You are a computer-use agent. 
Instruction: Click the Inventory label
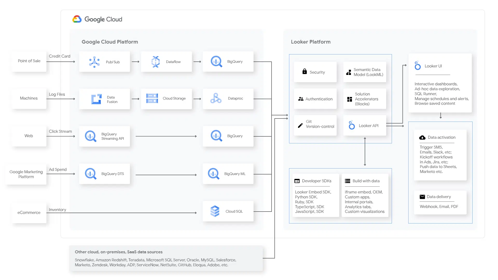58,210
